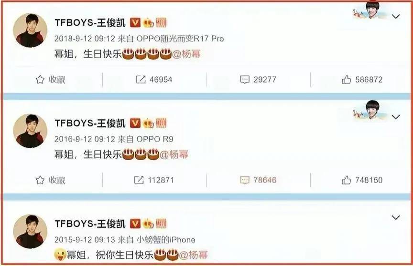Image resolution: width=413 pixels, height=266 pixels.
Task: Open @杨幂 mention in 2015 post
Action: coord(193,255)
